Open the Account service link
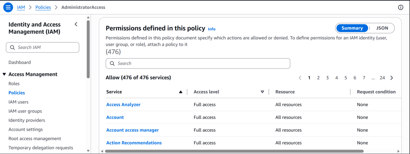 (x=115, y=118)
